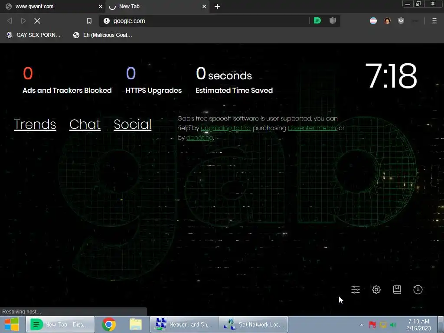Click the Ads and Trackers Blocked counter
This screenshot has width=444, height=333.
click(x=67, y=80)
